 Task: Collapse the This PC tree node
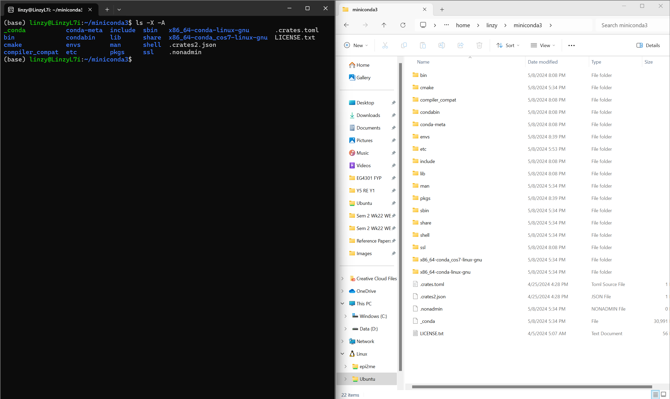(342, 304)
